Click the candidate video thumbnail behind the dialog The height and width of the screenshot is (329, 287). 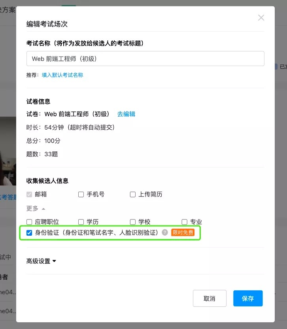pyautogui.click(x=8, y=151)
